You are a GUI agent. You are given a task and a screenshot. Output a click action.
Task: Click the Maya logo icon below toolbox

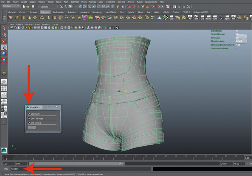[x=4, y=151]
